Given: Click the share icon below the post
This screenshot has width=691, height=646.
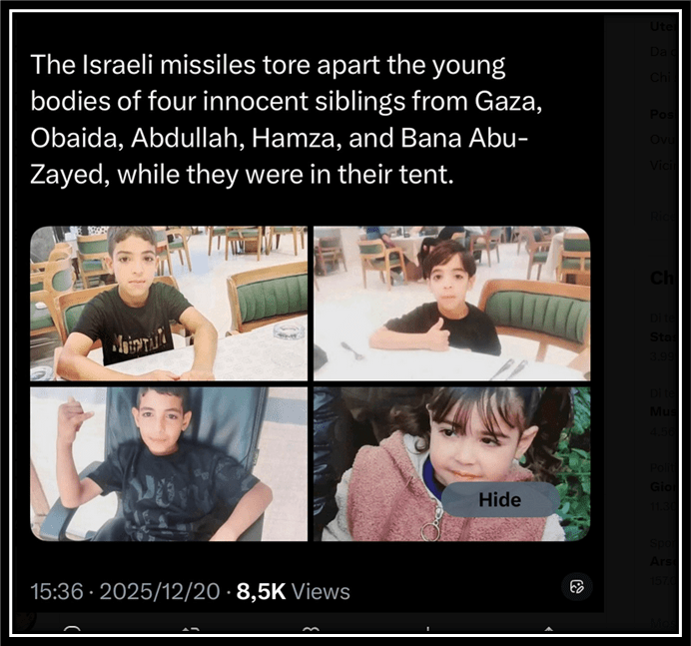Looking at the screenshot, I should coord(548,631).
